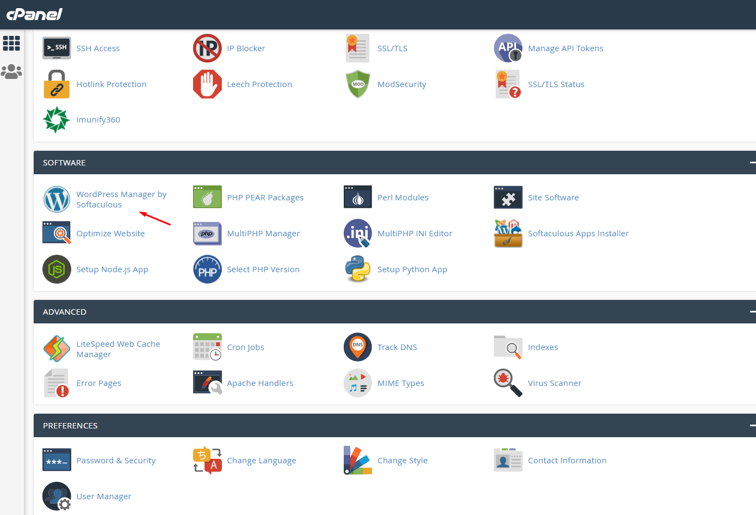Click the Track DNS icon
Image resolution: width=756 pixels, height=515 pixels.
click(x=358, y=347)
